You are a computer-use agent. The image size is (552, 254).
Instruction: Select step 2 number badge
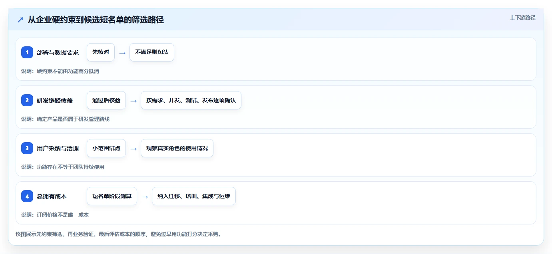[x=27, y=100]
